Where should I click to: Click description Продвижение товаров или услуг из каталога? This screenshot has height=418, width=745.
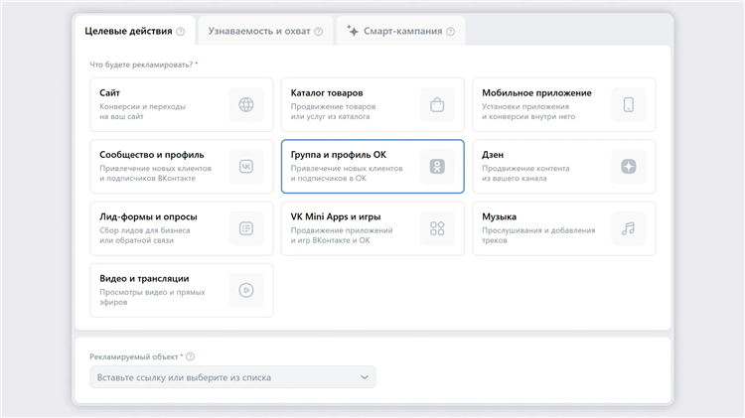click(x=333, y=111)
